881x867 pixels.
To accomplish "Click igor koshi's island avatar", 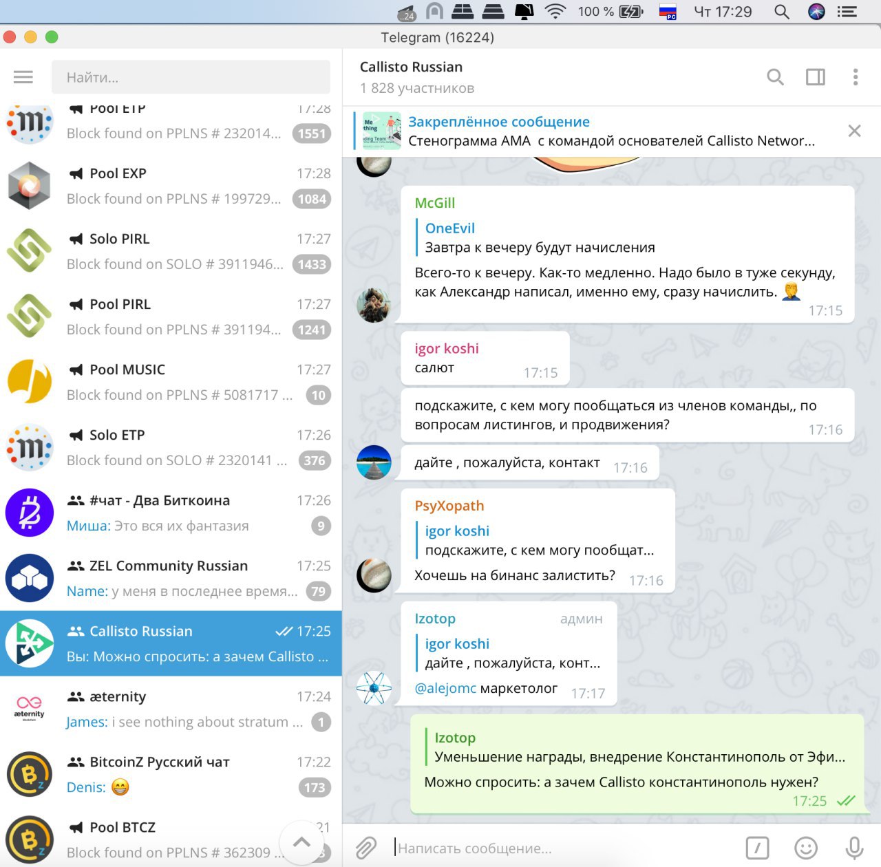I will tap(374, 462).
